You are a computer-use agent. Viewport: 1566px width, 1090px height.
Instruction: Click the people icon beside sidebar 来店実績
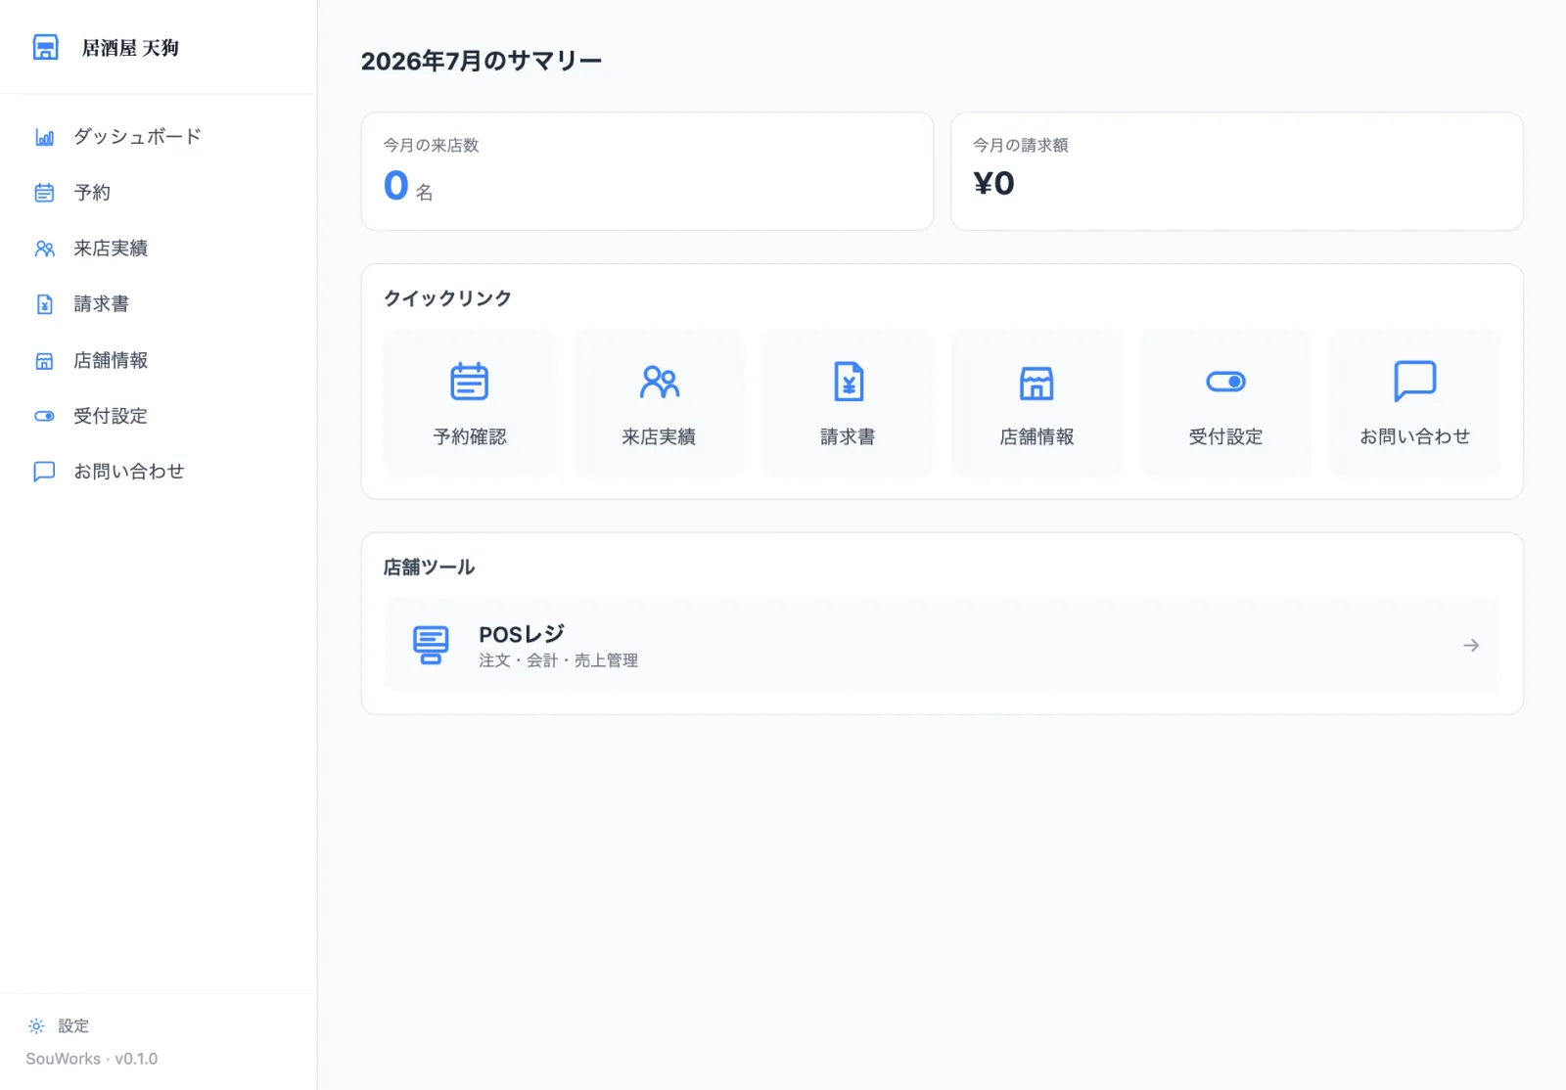pyautogui.click(x=45, y=249)
